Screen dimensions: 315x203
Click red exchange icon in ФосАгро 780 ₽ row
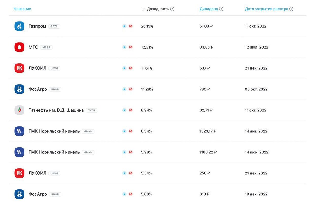[130, 89]
